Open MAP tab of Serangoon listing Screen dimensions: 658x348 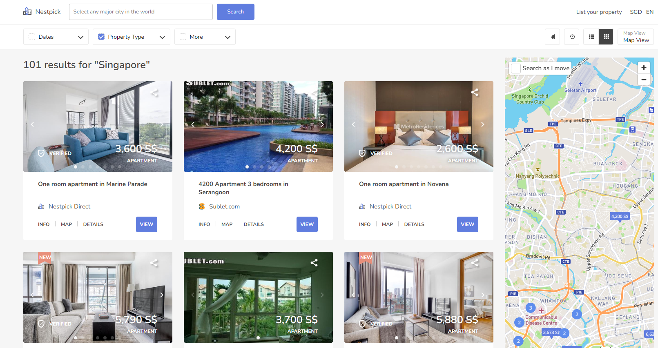pyautogui.click(x=227, y=224)
